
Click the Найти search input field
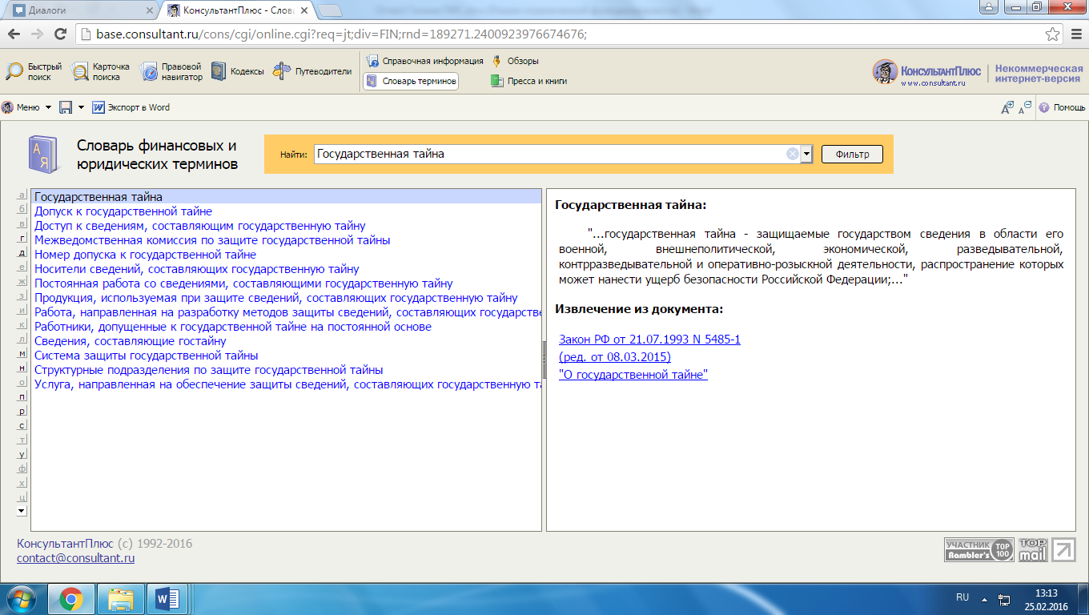click(549, 154)
